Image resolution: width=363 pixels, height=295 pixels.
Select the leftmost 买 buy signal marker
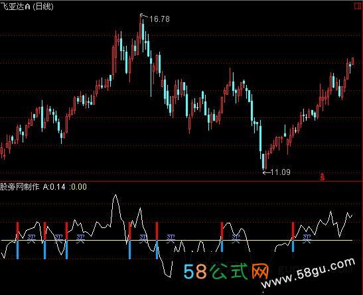coord(31,239)
